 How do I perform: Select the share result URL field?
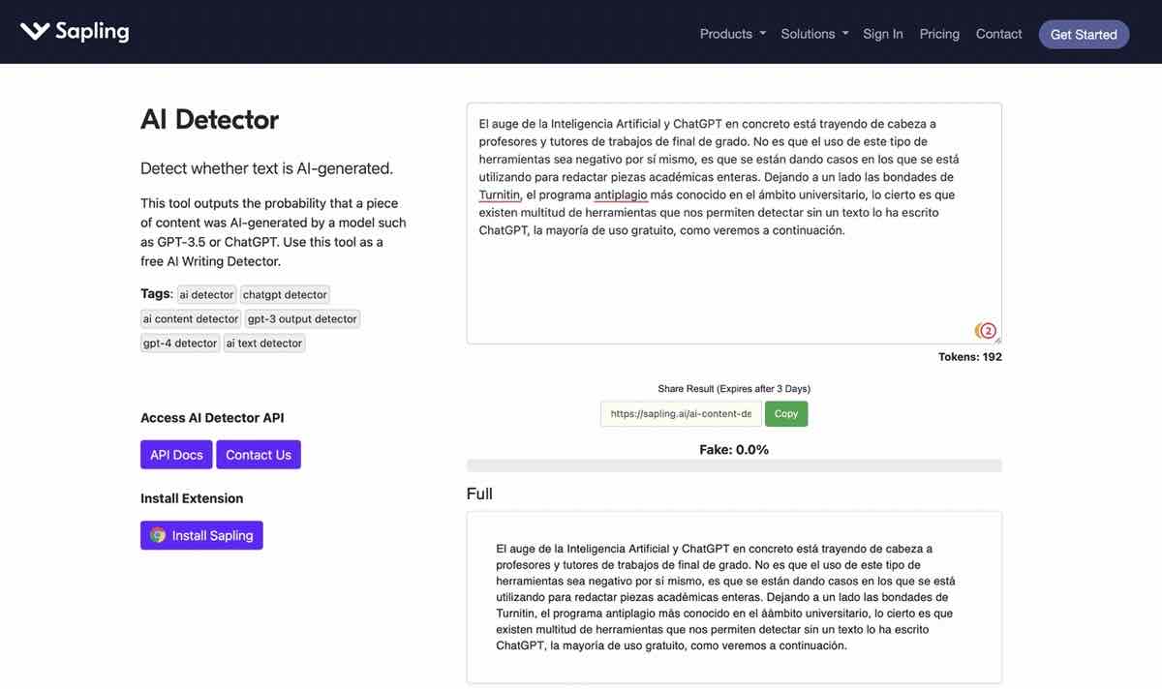(x=681, y=414)
